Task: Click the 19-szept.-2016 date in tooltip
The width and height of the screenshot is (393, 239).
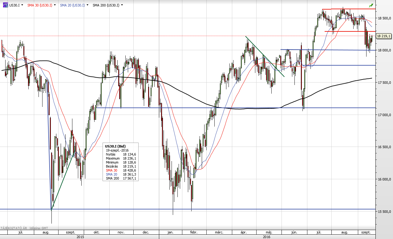Action: pyautogui.click(x=117, y=150)
